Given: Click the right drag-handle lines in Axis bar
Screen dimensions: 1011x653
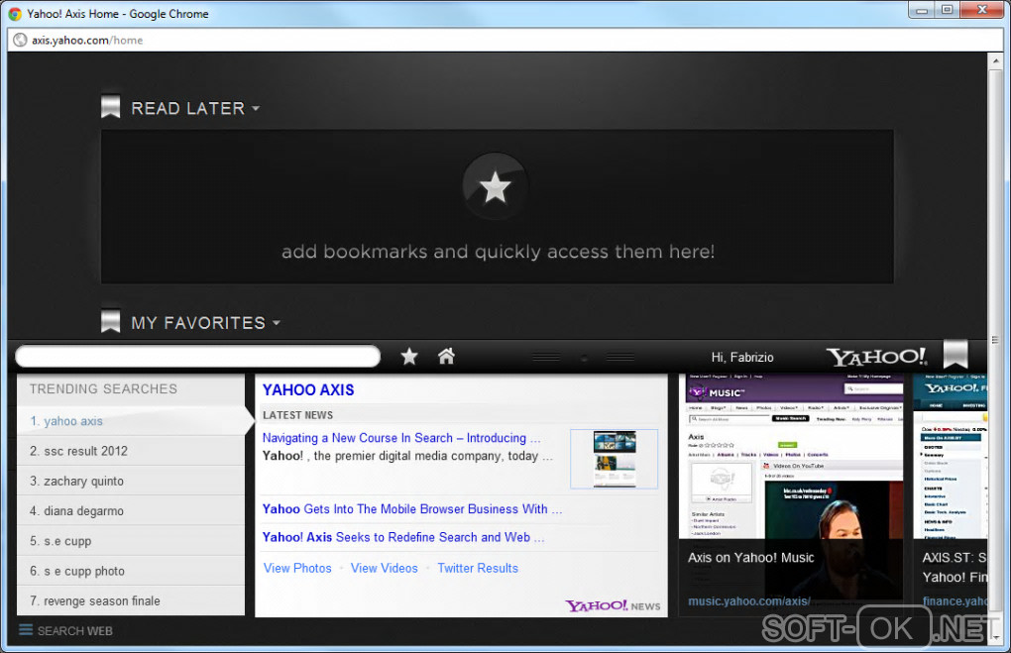Looking at the screenshot, I should click(620, 357).
